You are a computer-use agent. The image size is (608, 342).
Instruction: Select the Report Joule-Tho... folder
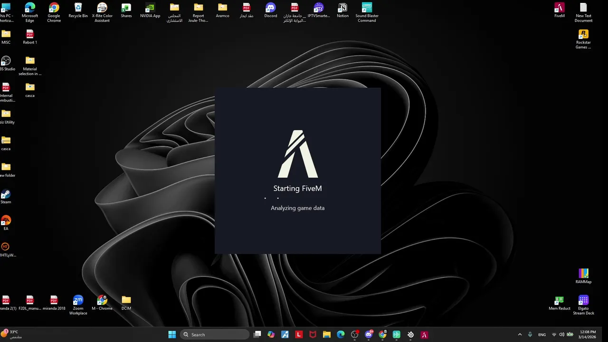click(199, 12)
